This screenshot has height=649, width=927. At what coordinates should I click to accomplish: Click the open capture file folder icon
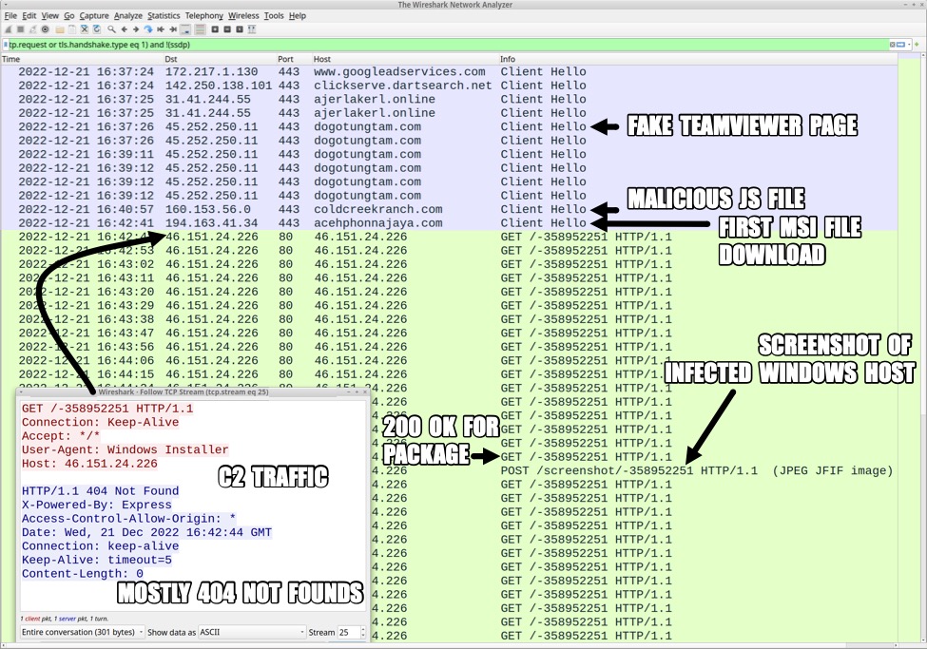pos(60,29)
